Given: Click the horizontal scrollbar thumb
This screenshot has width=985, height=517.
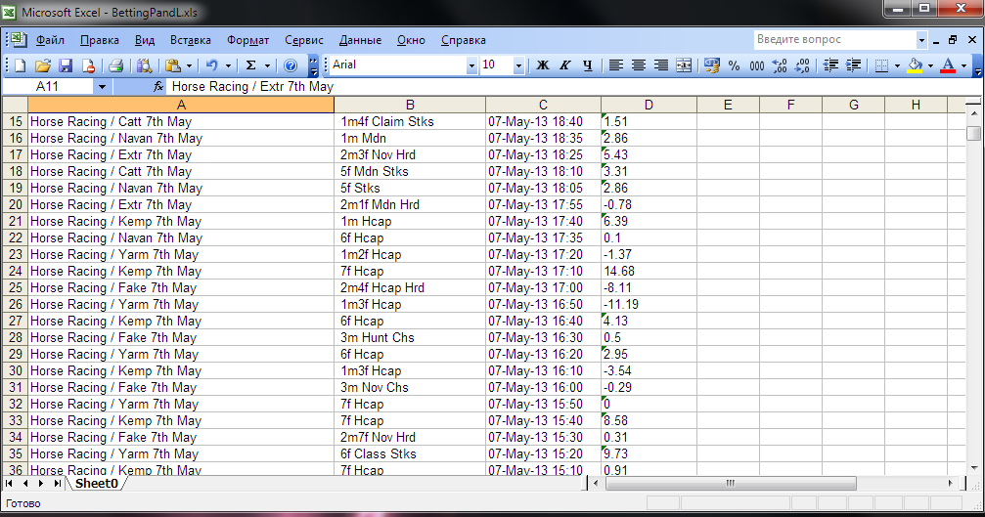Looking at the screenshot, I should coord(730,483).
